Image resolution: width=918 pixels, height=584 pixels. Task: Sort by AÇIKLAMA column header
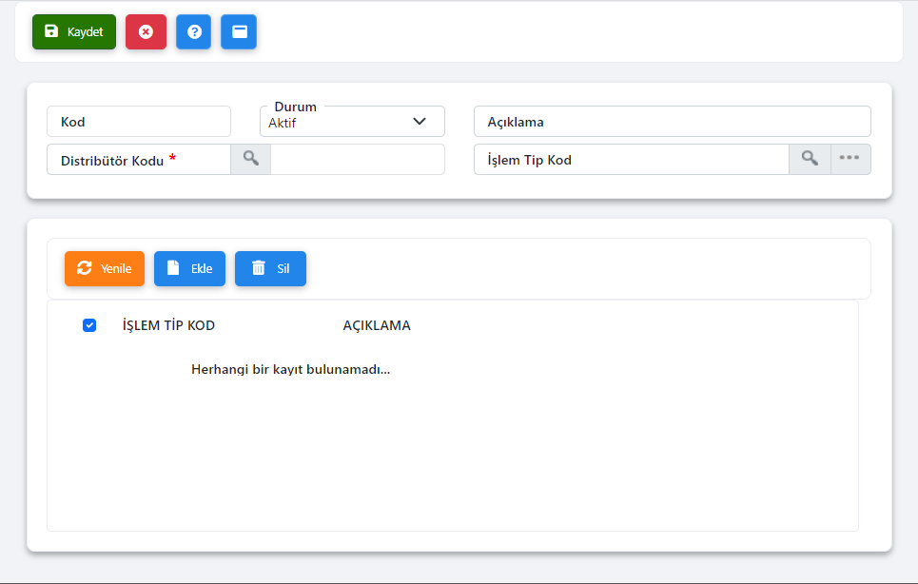coord(377,325)
